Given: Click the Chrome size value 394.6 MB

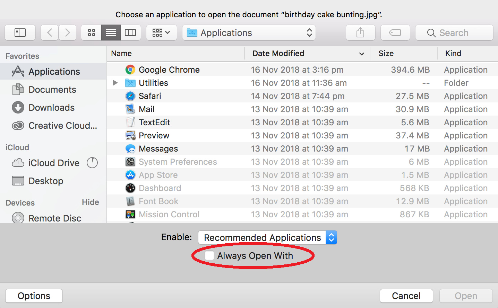Looking at the screenshot, I should [410, 70].
